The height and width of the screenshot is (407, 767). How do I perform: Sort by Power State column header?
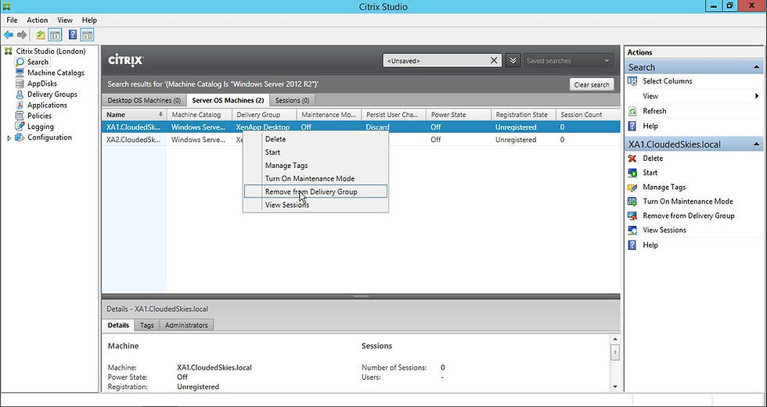coord(458,115)
